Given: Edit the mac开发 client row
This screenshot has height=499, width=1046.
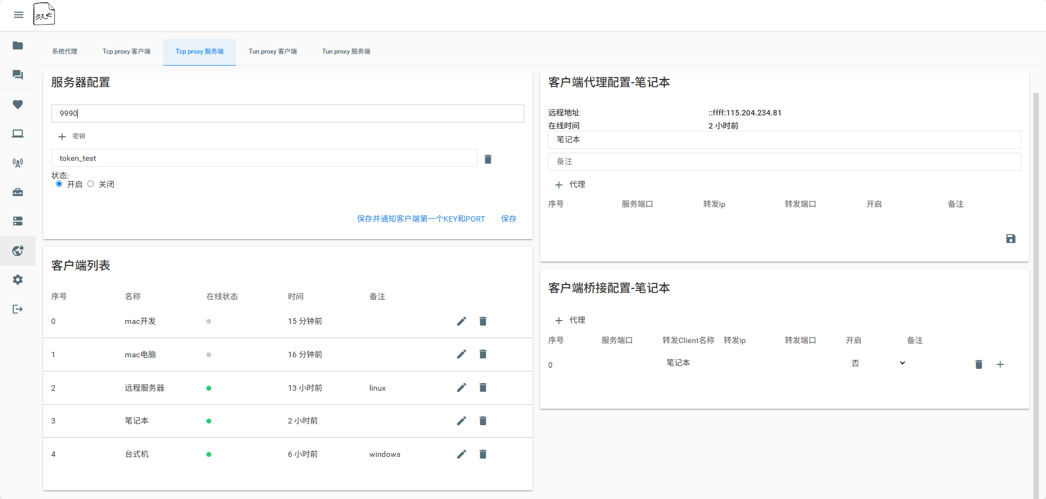Looking at the screenshot, I should tap(461, 321).
